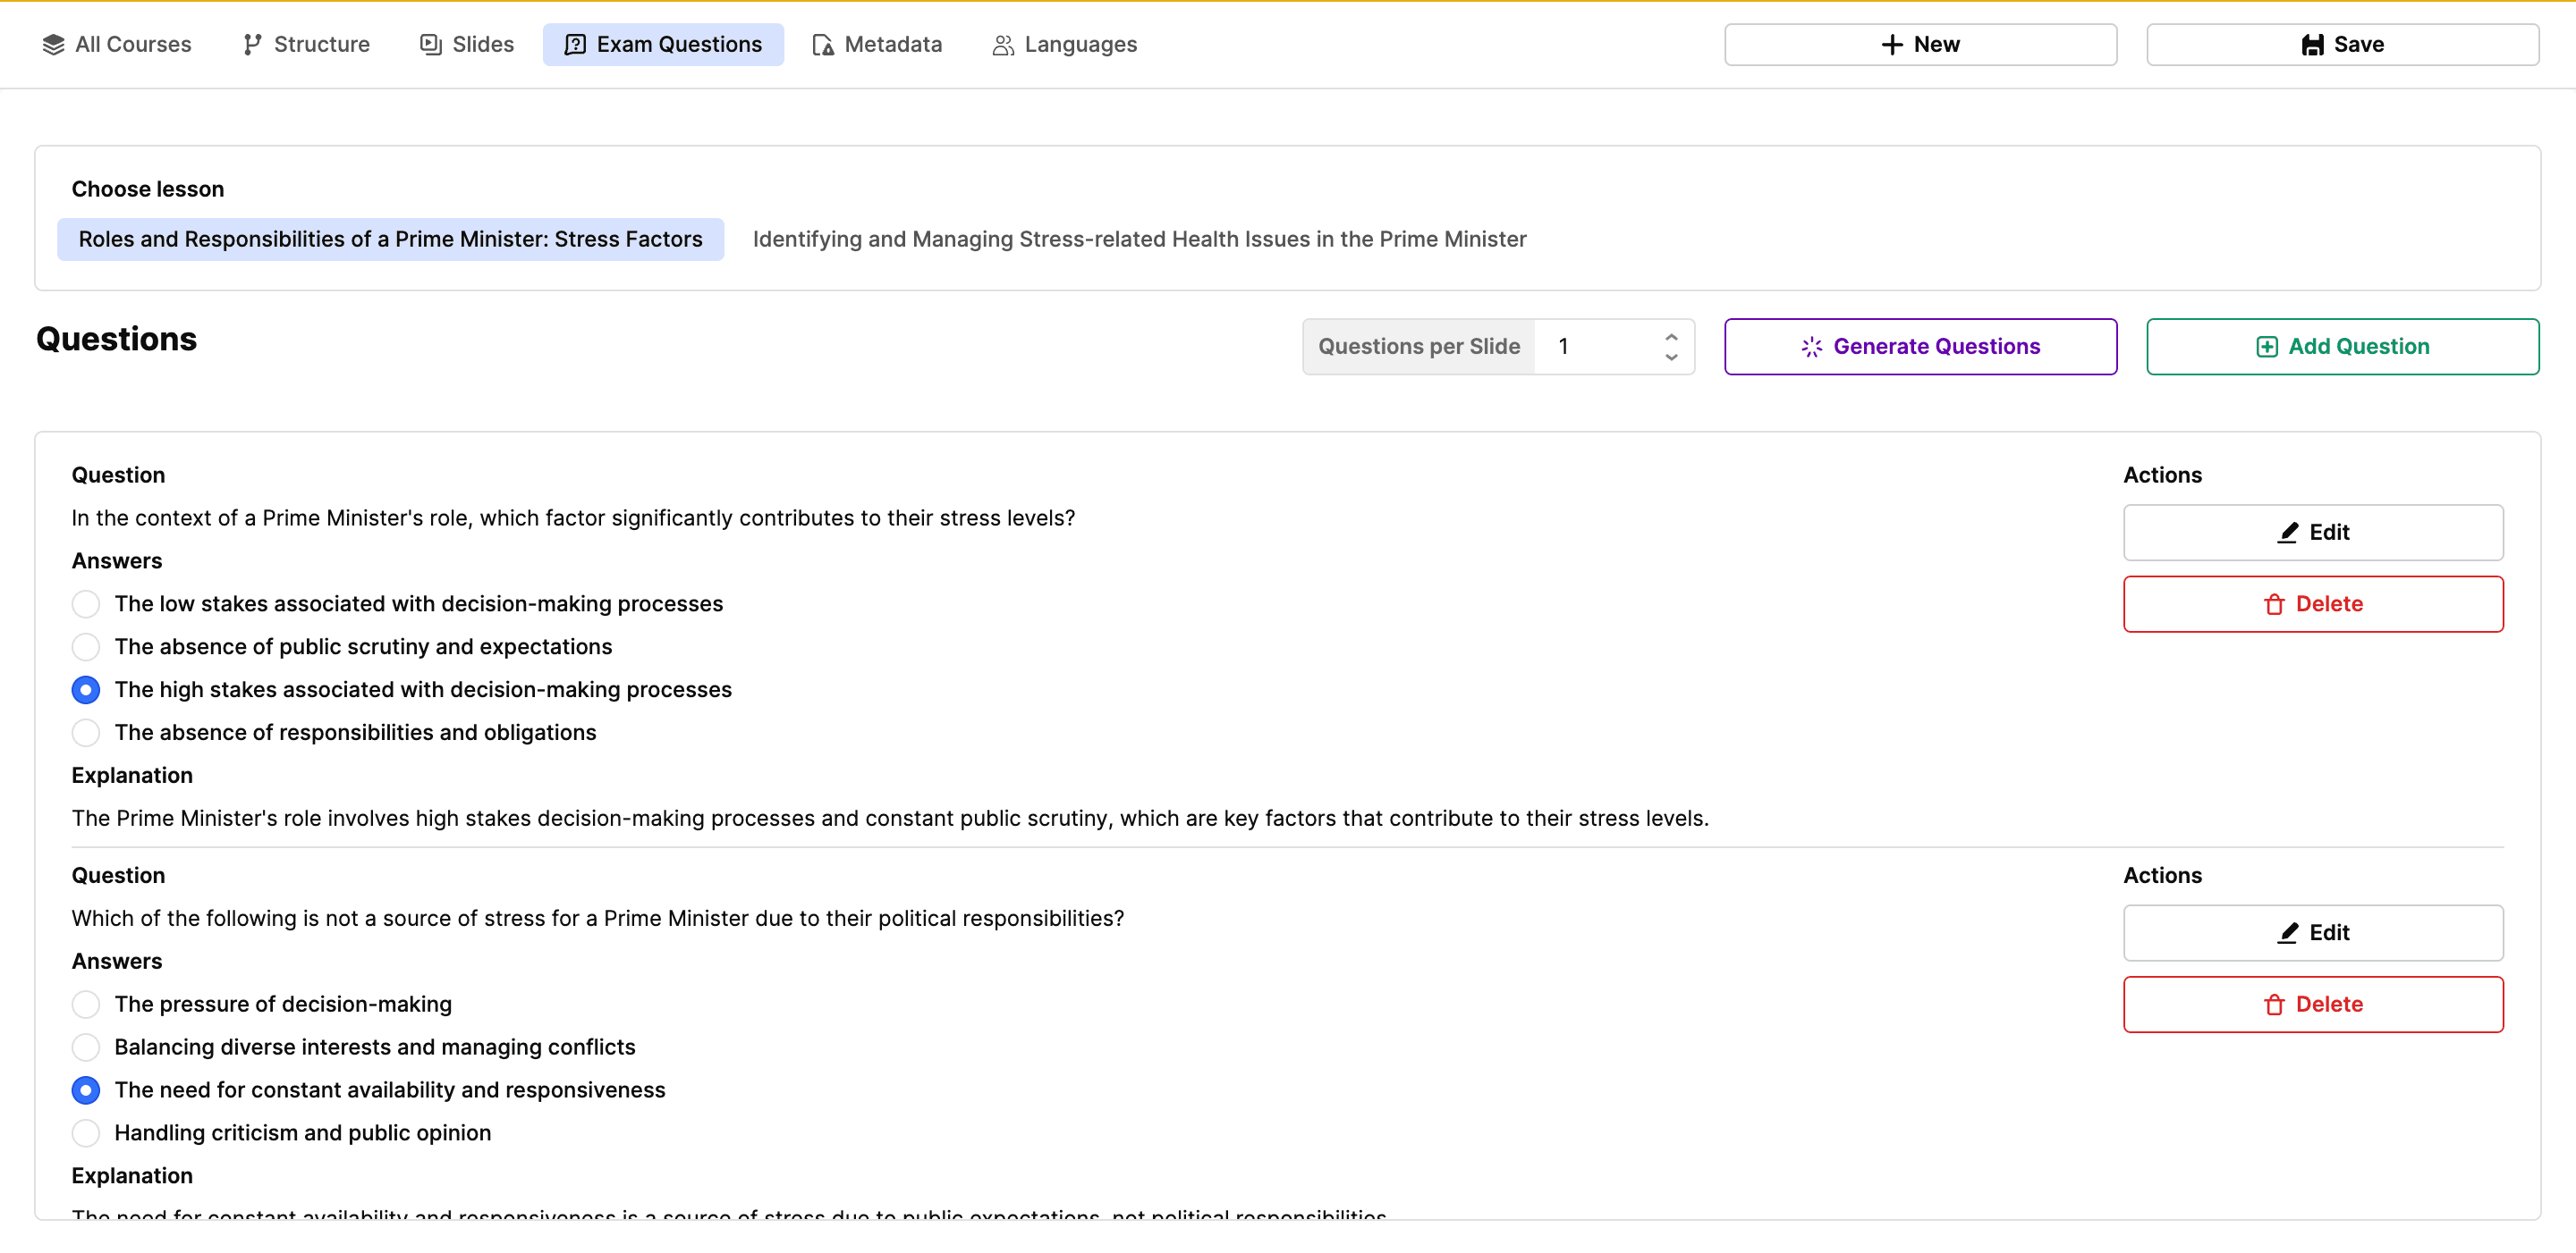Viewport: 2576px width, 1253px height.
Task: Delete the second question
Action: tap(2312, 1005)
